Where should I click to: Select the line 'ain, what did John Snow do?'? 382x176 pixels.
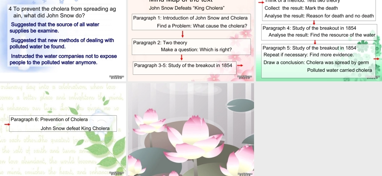pos(49,16)
